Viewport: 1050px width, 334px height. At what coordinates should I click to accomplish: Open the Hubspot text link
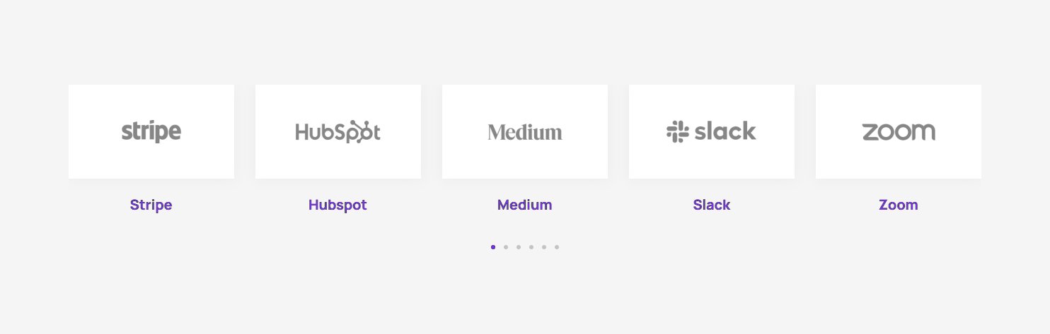coord(337,205)
